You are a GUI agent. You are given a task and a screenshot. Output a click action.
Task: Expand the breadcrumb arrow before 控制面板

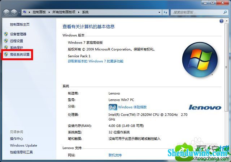click(x=30, y=12)
